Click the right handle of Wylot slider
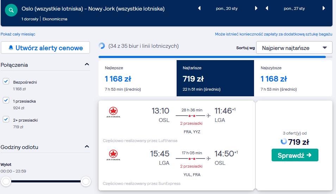 tap(86, 181)
